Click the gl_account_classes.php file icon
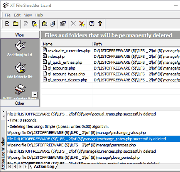Viewport: 180px width, 172px height. [45, 79]
